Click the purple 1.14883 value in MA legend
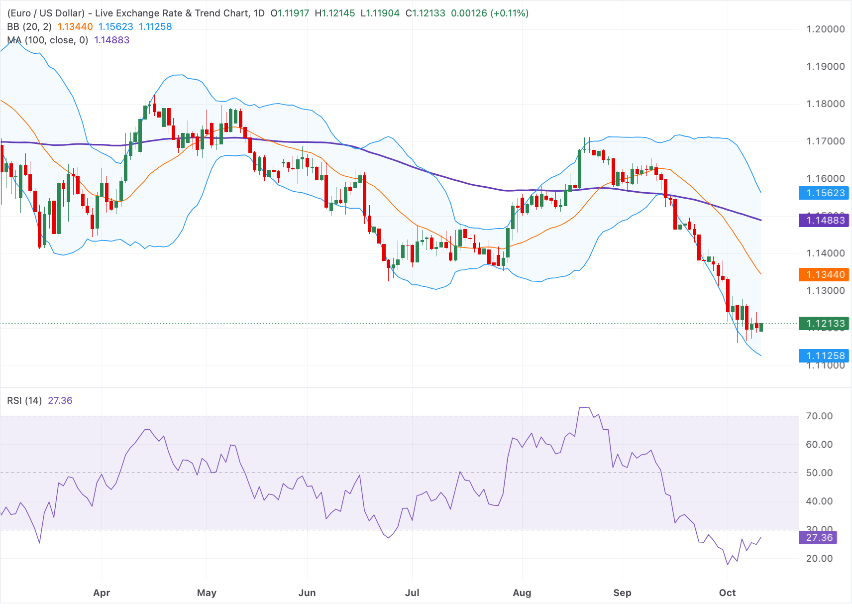Screen dimensions: 852x609 112,40
